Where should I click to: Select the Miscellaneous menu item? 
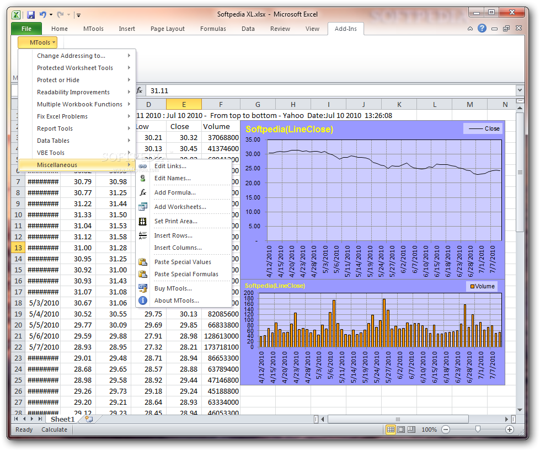pyautogui.click(x=77, y=164)
